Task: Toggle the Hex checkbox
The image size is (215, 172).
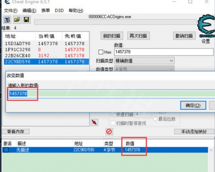Action: pos(101,52)
